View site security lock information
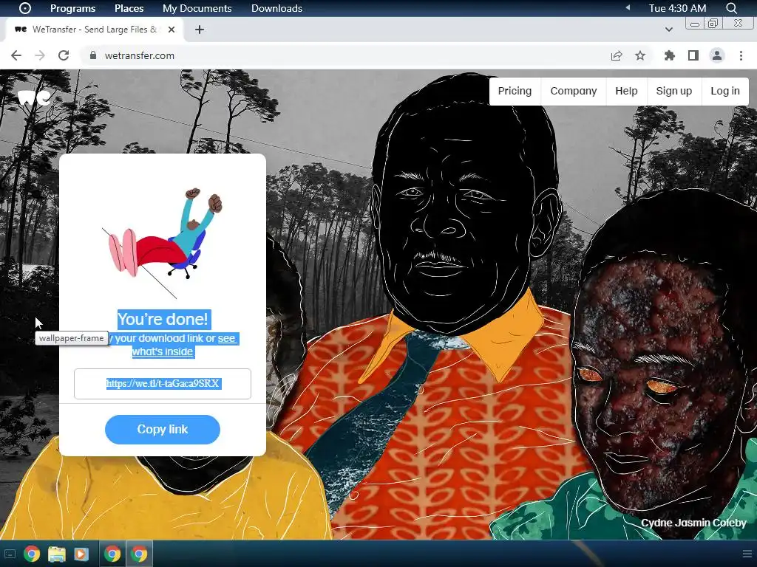Image resolution: width=757 pixels, height=567 pixels. coord(93,55)
